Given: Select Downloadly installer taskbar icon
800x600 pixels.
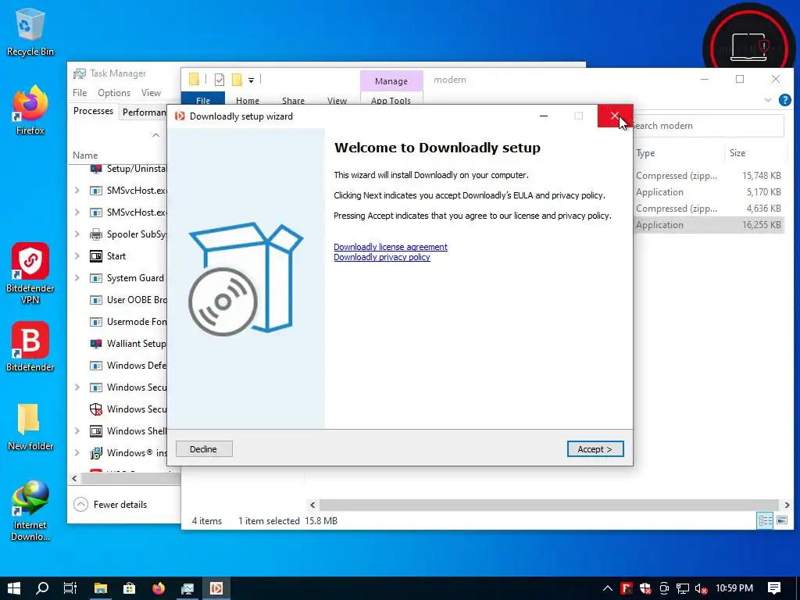Looking at the screenshot, I should point(216,588).
